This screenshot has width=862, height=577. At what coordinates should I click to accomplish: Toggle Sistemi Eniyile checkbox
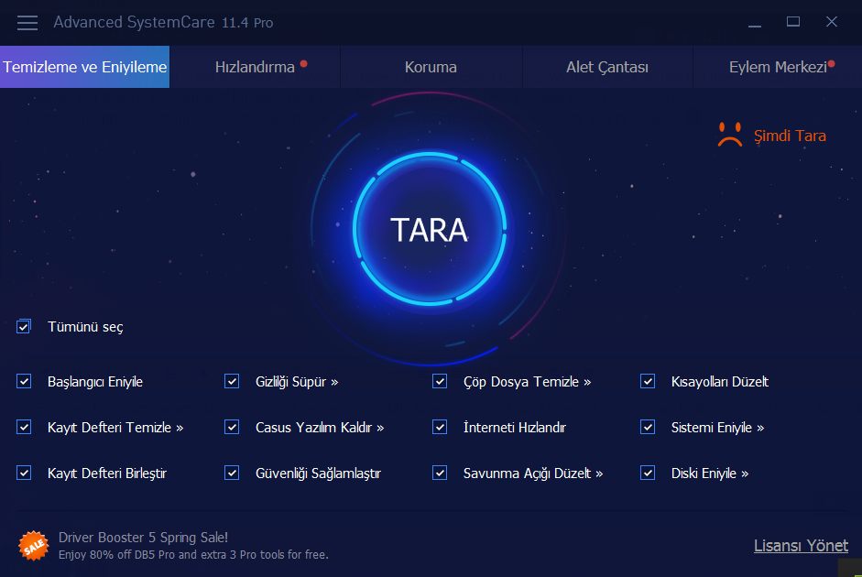[x=648, y=427]
